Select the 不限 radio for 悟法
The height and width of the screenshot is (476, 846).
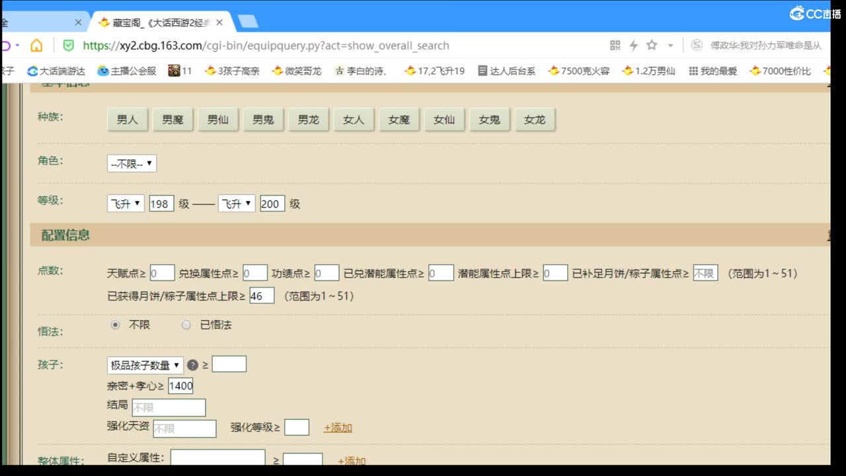116,325
